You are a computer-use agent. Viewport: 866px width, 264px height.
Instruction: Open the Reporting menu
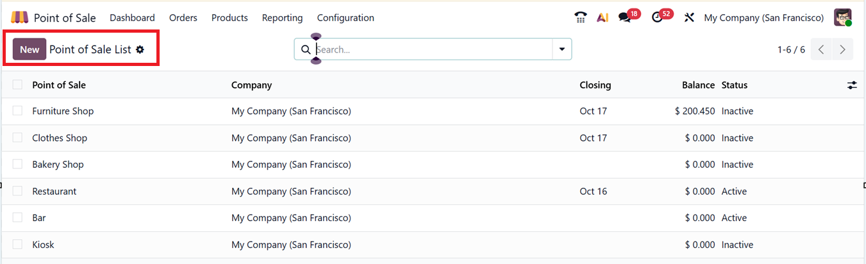pos(282,18)
